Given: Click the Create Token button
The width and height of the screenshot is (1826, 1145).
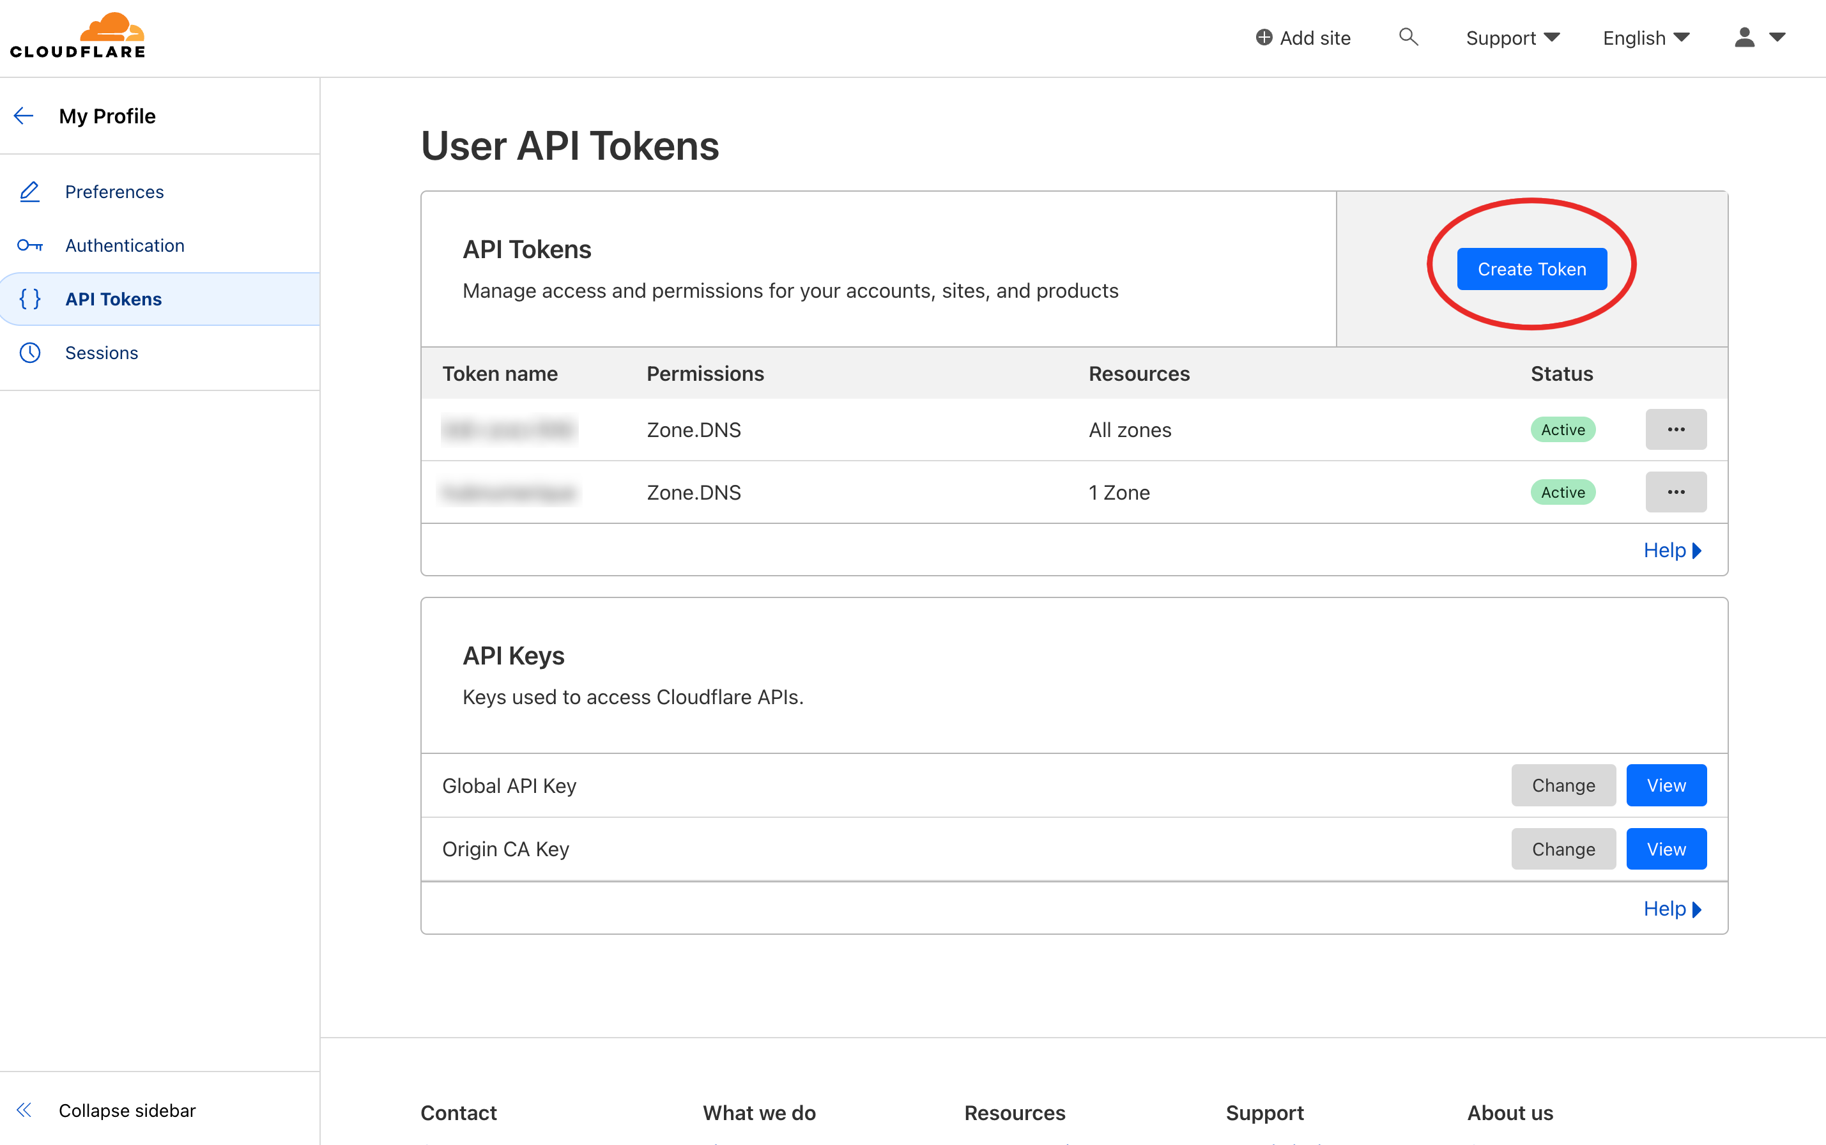Looking at the screenshot, I should coord(1531,269).
